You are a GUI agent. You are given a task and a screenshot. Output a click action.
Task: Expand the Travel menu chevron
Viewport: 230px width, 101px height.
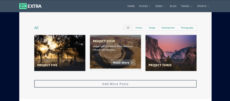(192, 6)
